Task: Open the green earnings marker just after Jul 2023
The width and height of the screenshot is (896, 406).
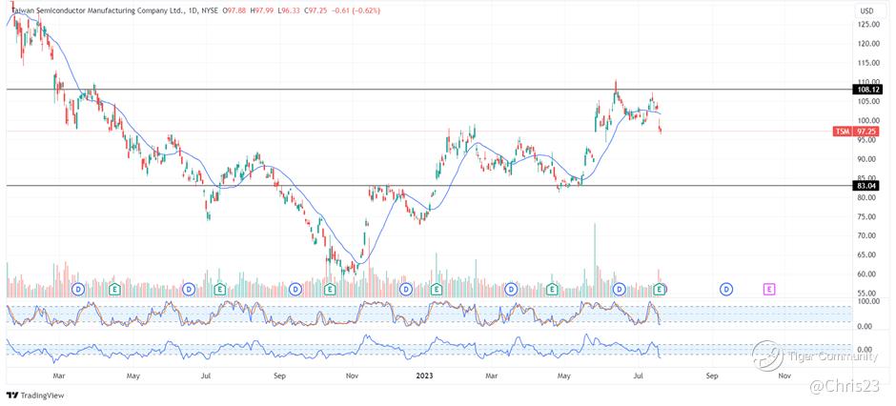Action: click(x=660, y=290)
